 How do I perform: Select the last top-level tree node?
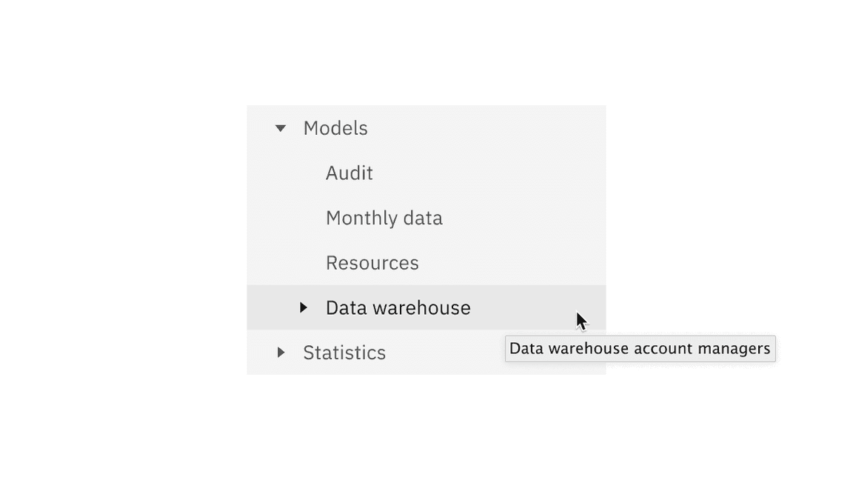click(x=344, y=353)
